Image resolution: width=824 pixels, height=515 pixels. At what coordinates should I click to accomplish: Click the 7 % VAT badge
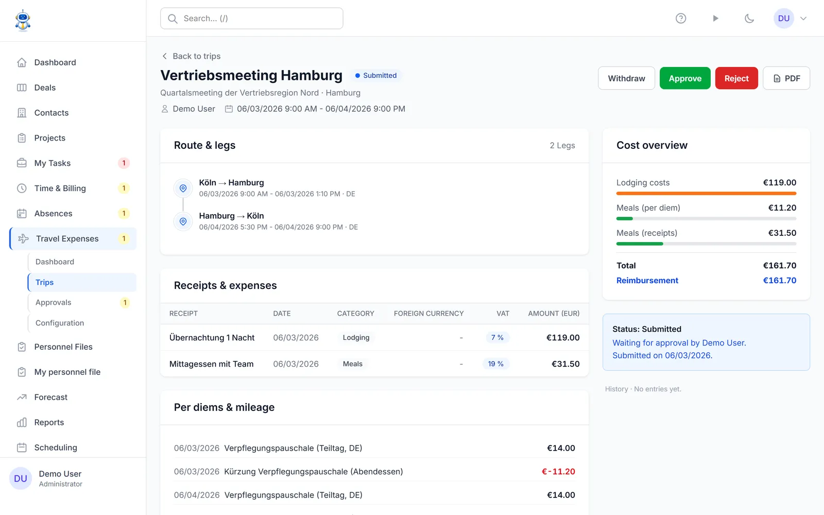(497, 338)
